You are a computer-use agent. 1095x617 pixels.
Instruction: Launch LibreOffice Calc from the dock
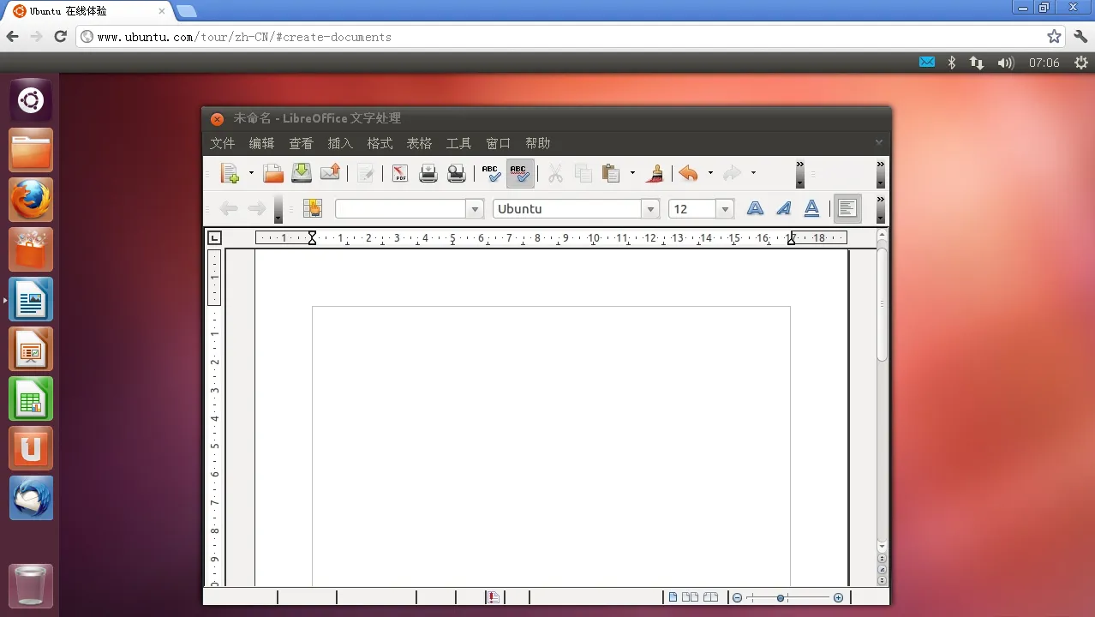[31, 399]
